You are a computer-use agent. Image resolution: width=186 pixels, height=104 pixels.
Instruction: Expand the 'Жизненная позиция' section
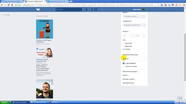(x=130, y=71)
